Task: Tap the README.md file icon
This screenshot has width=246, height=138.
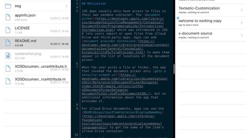Action: (x=8, y=43)
